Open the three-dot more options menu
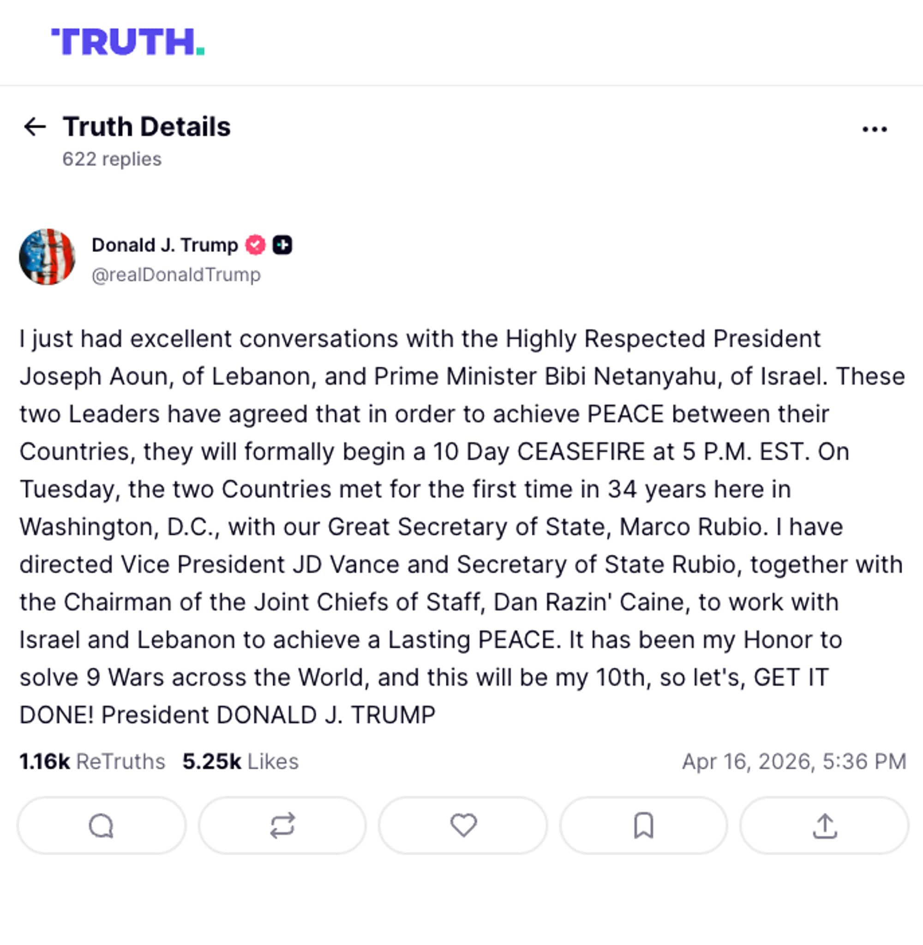 tap(874, 129)
